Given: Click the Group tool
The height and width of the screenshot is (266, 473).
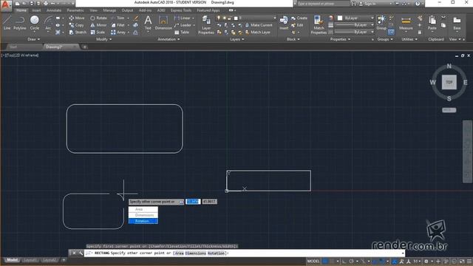Looking at the screenshot, I should 381,23.
